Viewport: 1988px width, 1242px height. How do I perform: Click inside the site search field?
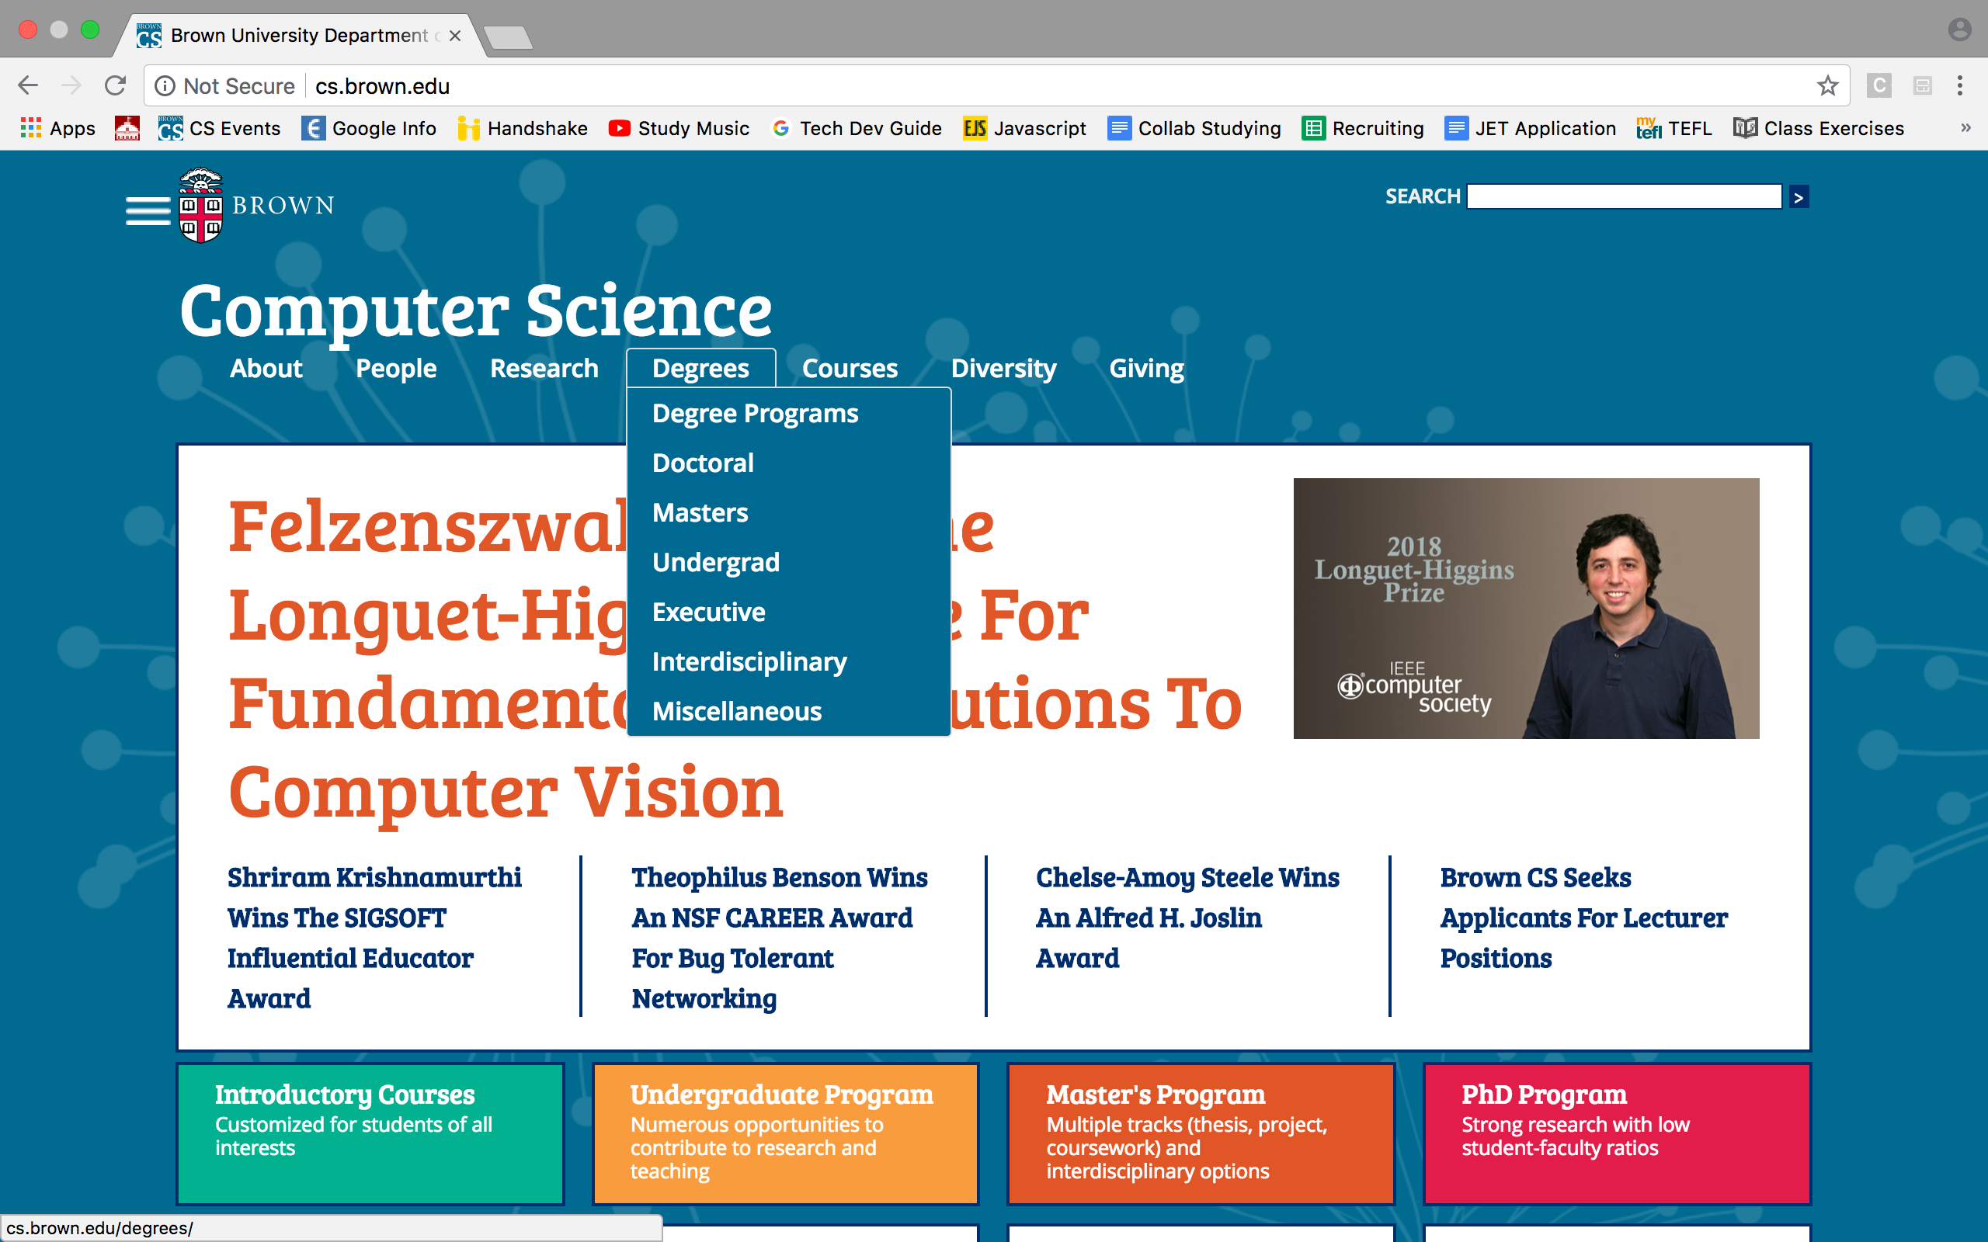(x=1623, y=197)
